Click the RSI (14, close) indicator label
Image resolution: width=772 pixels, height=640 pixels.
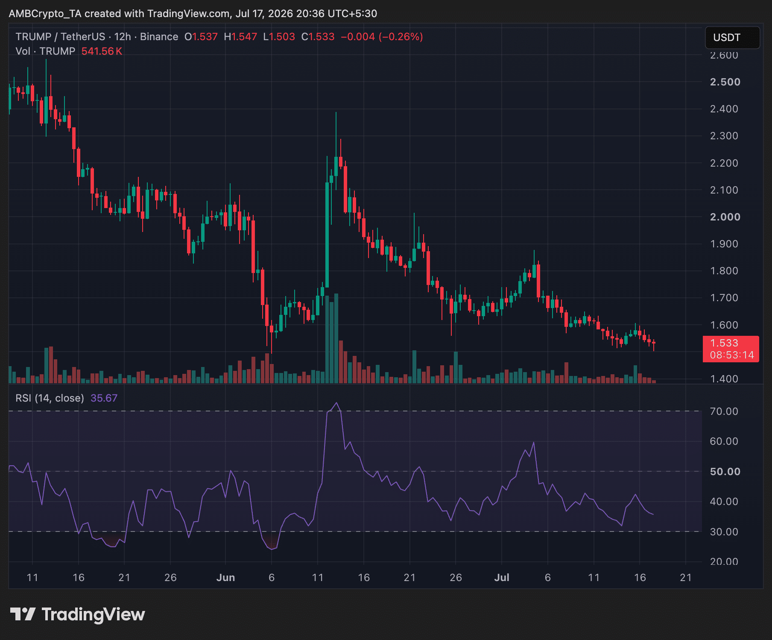tap(50, 398)
